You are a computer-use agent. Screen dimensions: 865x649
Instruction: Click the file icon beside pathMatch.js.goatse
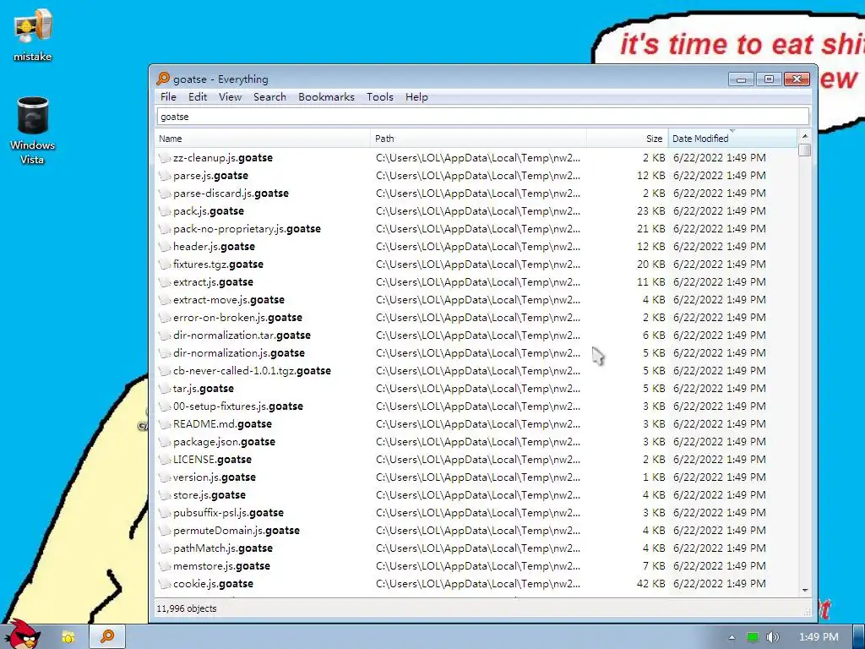pyautogui.click(x=165, y=548)
